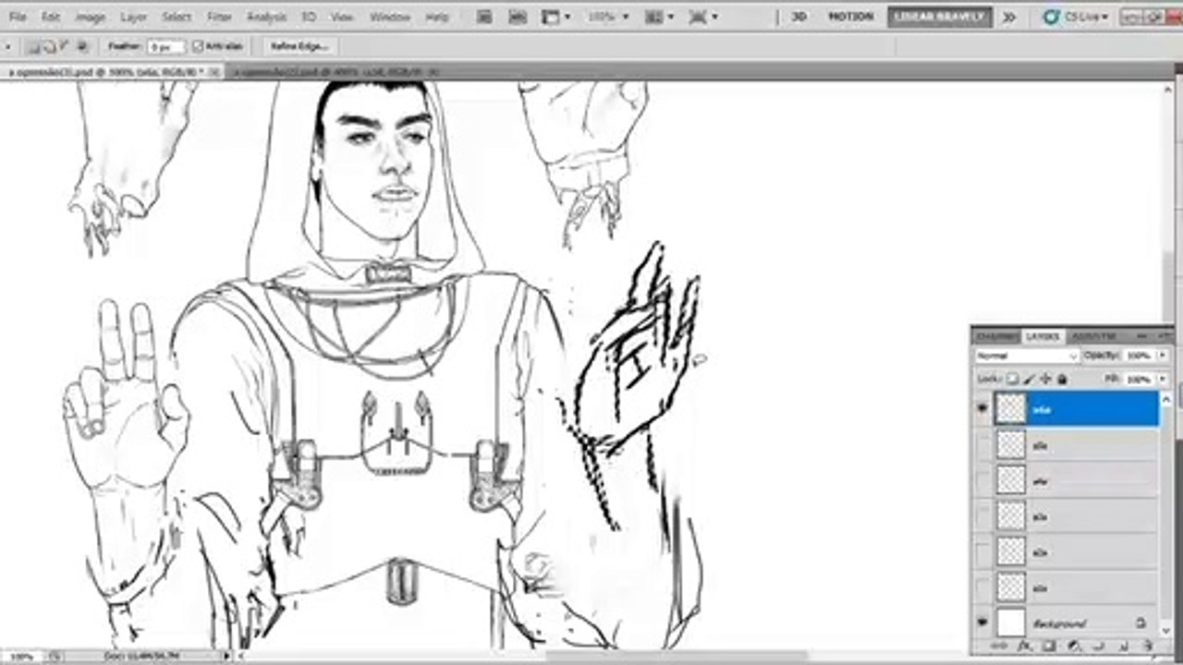Open the Edit menu
Viewport: 1183px width, 665px height.
click(51, 17)
